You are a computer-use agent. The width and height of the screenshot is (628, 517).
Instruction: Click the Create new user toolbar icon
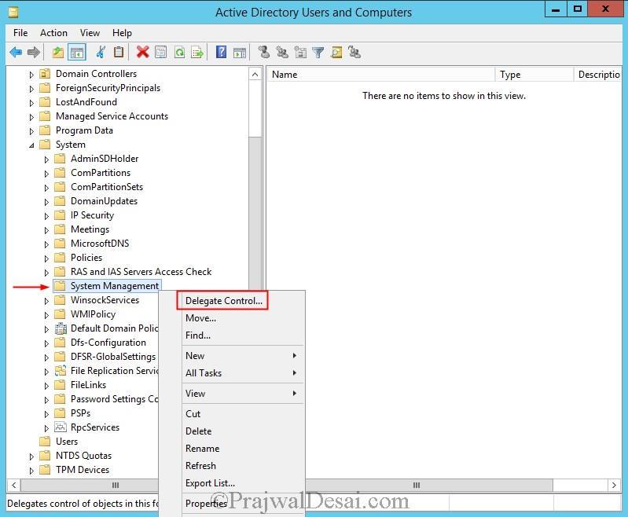(263, 52)
